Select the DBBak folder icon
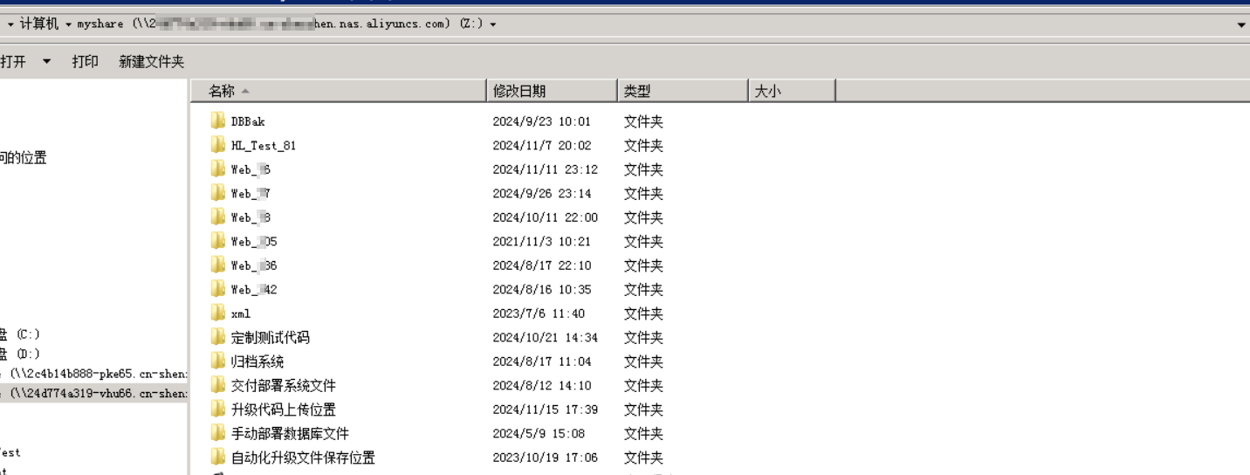The height and width of the screenshot is (475, 1250). coord(217,121)
